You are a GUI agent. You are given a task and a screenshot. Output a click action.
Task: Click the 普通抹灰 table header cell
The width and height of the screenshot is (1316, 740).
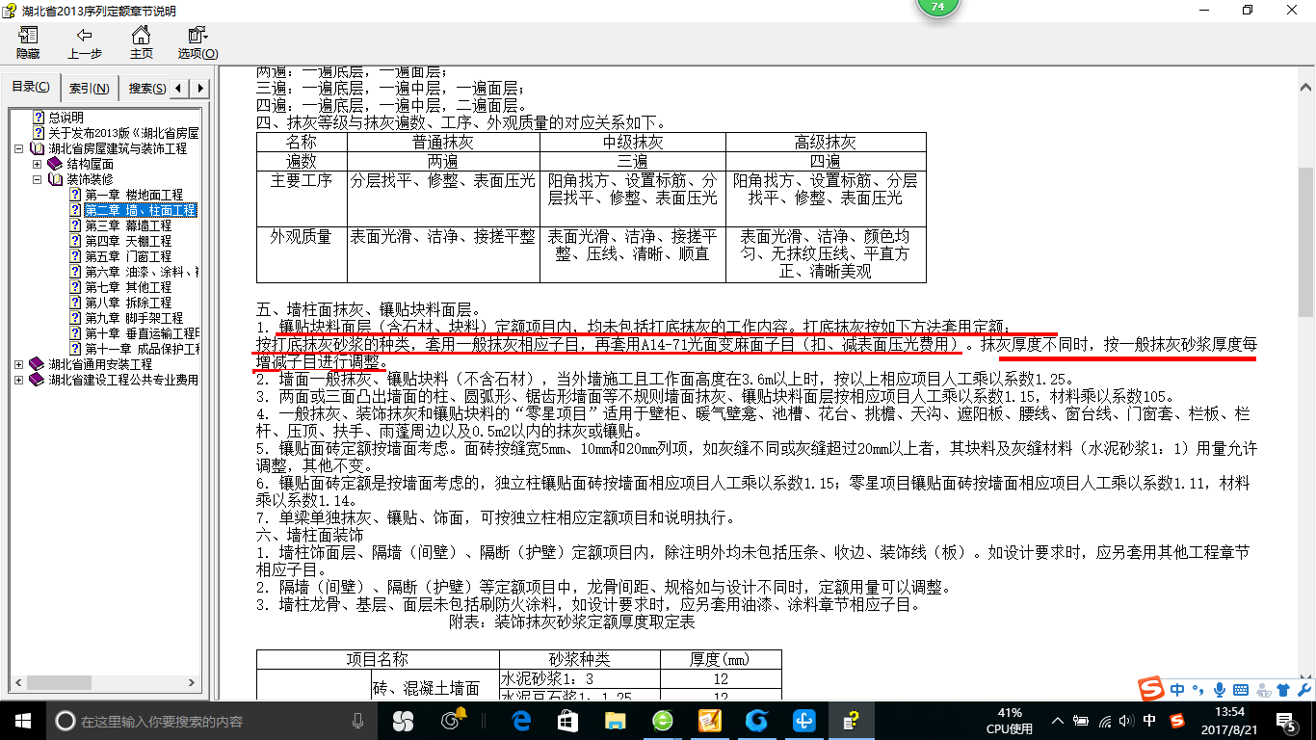pyautogui.click(x=443, y=142)
